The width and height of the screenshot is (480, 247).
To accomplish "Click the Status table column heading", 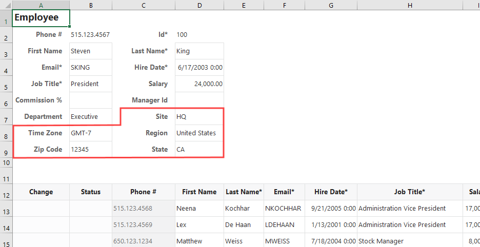I will [x=90, y=192].
